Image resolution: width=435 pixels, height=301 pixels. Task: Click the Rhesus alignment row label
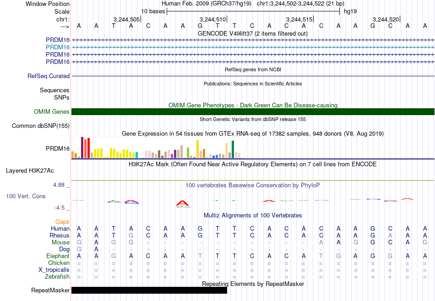(60, 235)
